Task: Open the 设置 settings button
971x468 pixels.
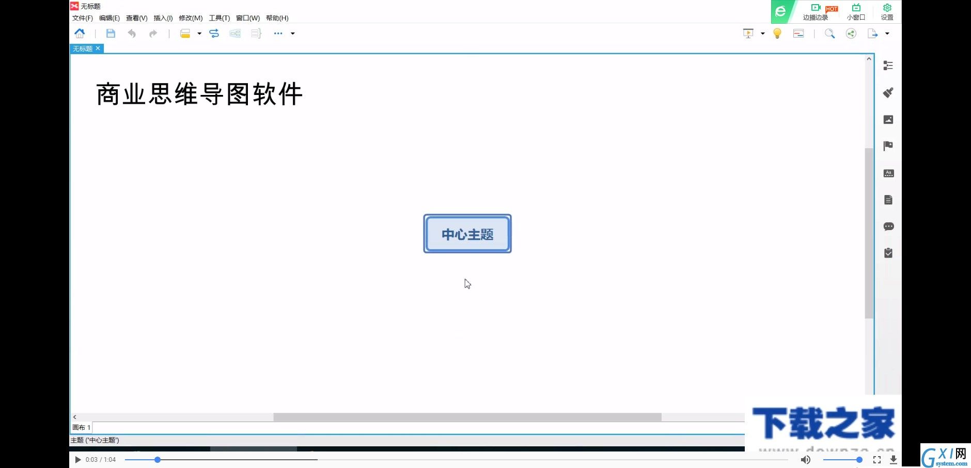Action: [x=887, y=12]
